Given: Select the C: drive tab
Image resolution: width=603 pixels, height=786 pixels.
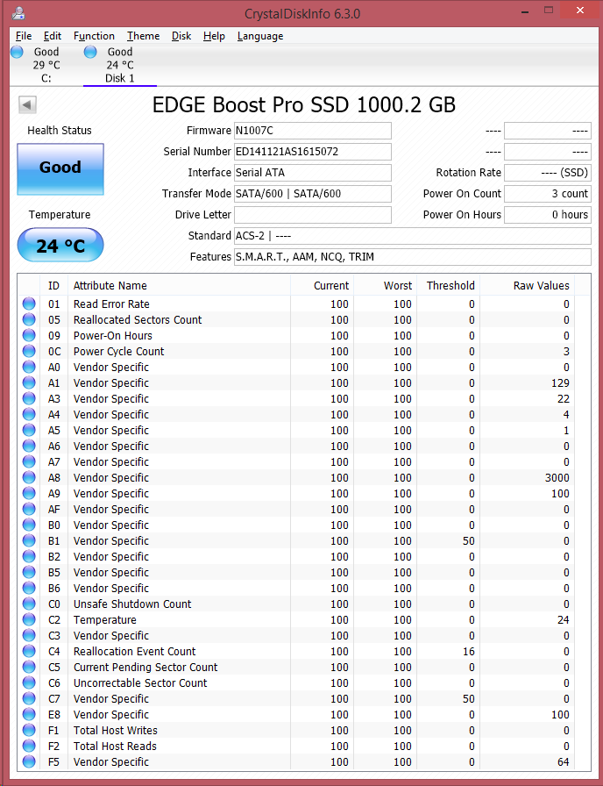Looking at the screenshot, I should point(46,65).
